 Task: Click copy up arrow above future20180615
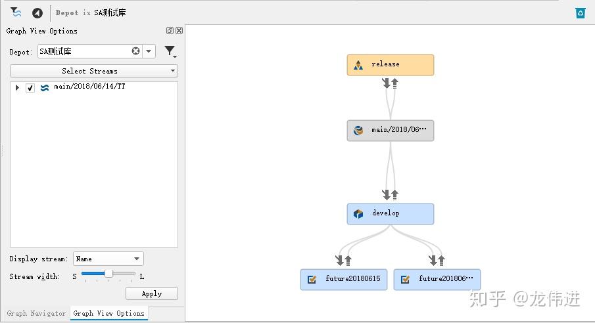coord(348,260)
